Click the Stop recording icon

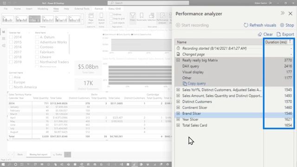[282, 25]
